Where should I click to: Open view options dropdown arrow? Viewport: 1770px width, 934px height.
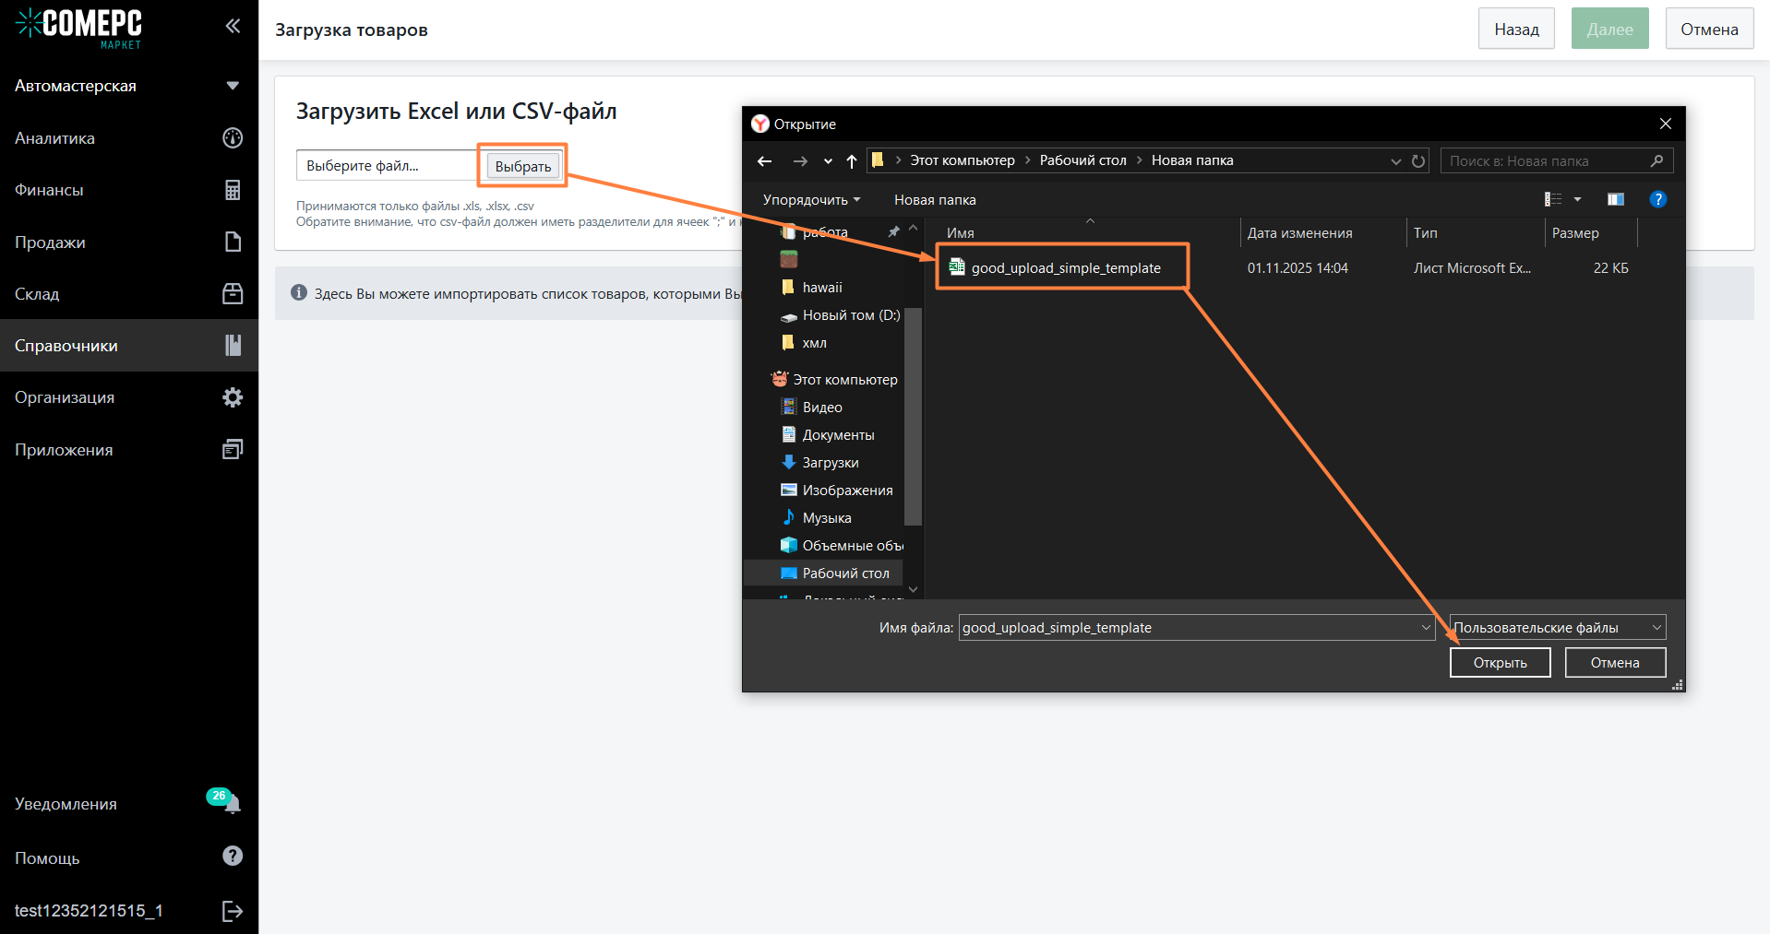tap(1577, 199)
